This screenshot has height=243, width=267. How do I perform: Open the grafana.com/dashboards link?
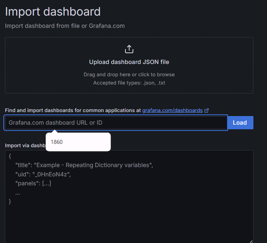point(172,110)
